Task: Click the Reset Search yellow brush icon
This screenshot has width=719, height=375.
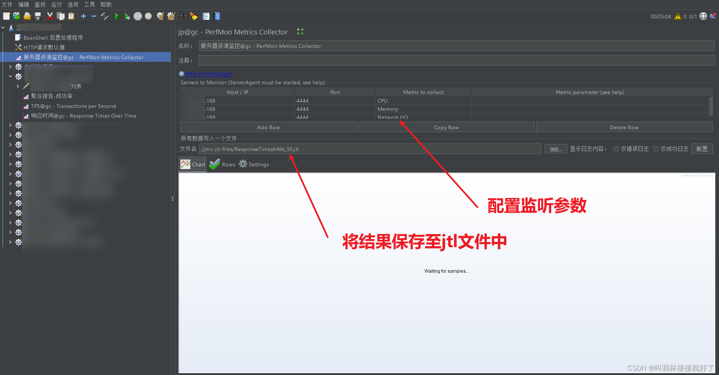Action: (x=194, y=16)
